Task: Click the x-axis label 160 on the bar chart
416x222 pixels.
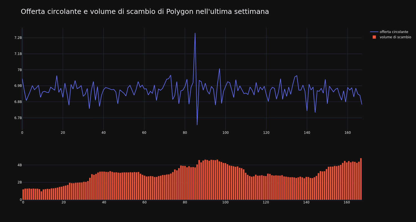Action: click(x=347, y=203)
